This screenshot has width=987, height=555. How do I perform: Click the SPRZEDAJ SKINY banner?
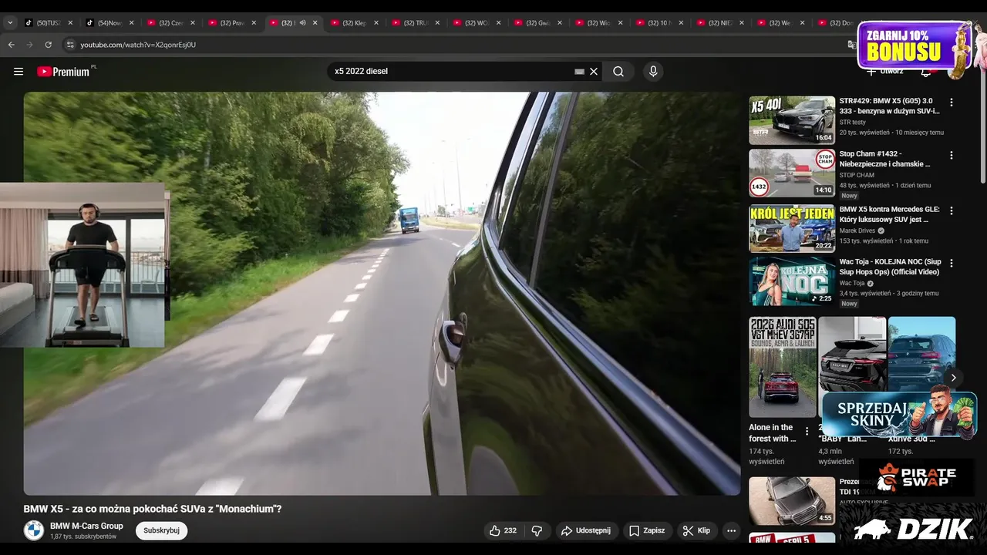coord(899,415)
